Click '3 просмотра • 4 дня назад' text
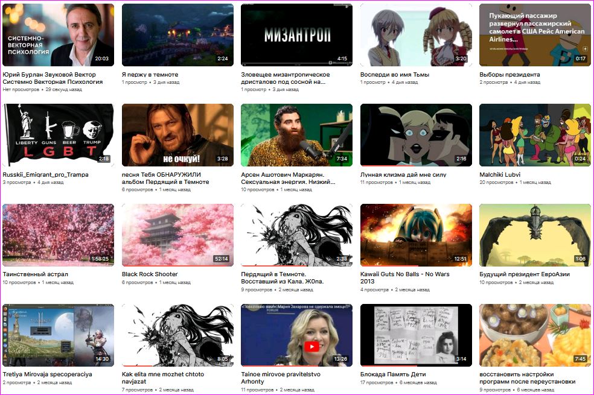Image resolution: width=594 pixels, height=395 pixels. click(33, 182)
